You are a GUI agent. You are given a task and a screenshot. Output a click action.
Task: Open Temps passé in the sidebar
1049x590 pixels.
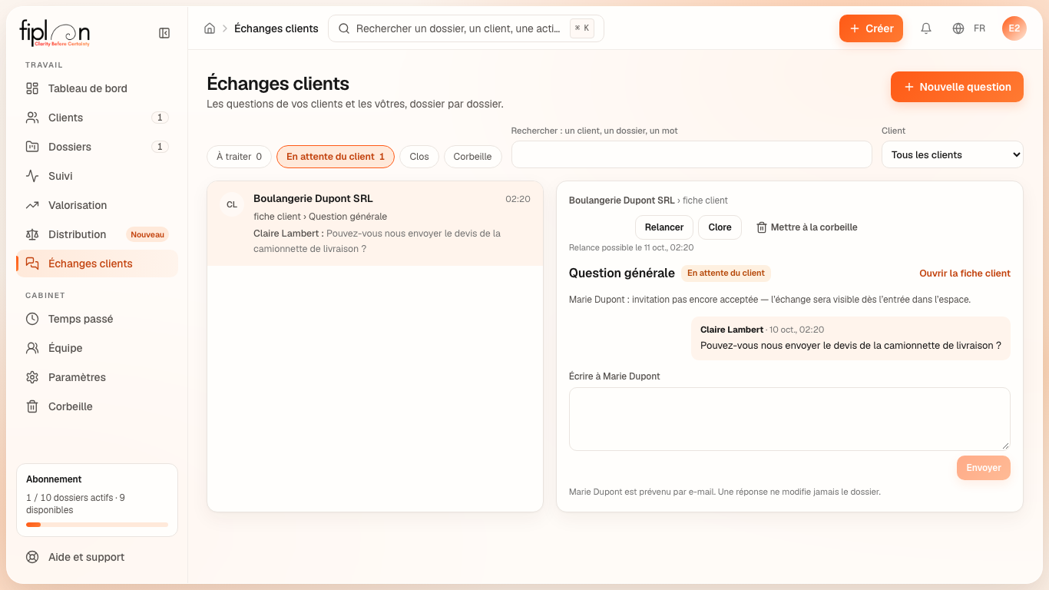coord(97,319)
